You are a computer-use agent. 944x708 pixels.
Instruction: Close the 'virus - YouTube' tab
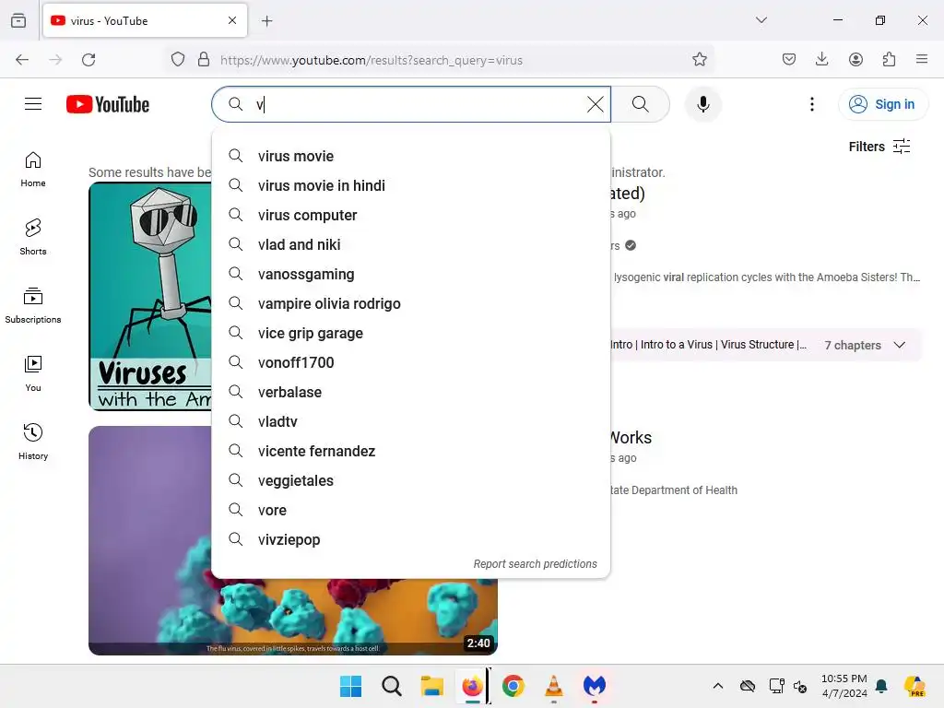click(232, 20)
